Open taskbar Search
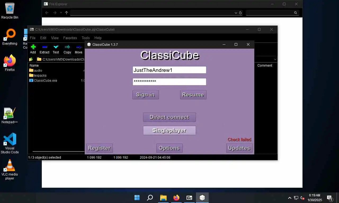 150,198
